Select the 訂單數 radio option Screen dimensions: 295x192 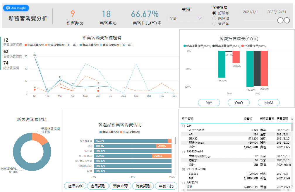pos(215,13)
